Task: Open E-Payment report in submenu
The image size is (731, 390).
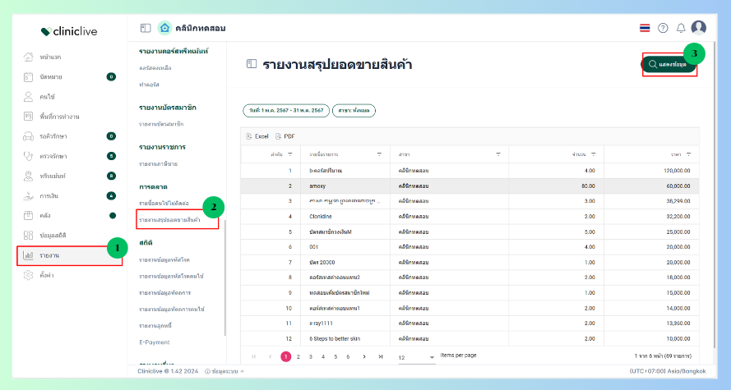Action: tap(155, 342)
